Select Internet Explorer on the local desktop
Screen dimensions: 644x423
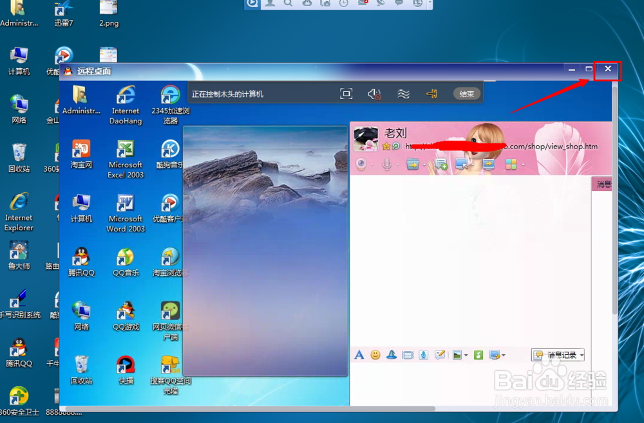(x=19, y=212)
